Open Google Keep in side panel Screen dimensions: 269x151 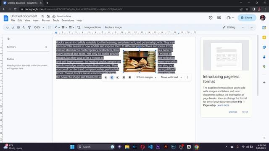click(264, 37)
